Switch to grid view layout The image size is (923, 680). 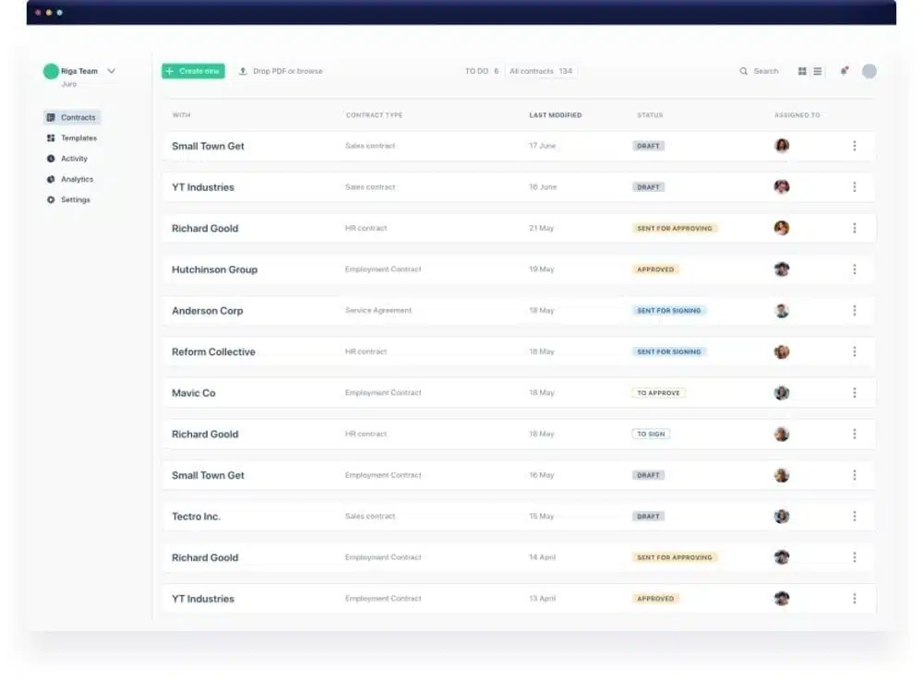(801, 71)
